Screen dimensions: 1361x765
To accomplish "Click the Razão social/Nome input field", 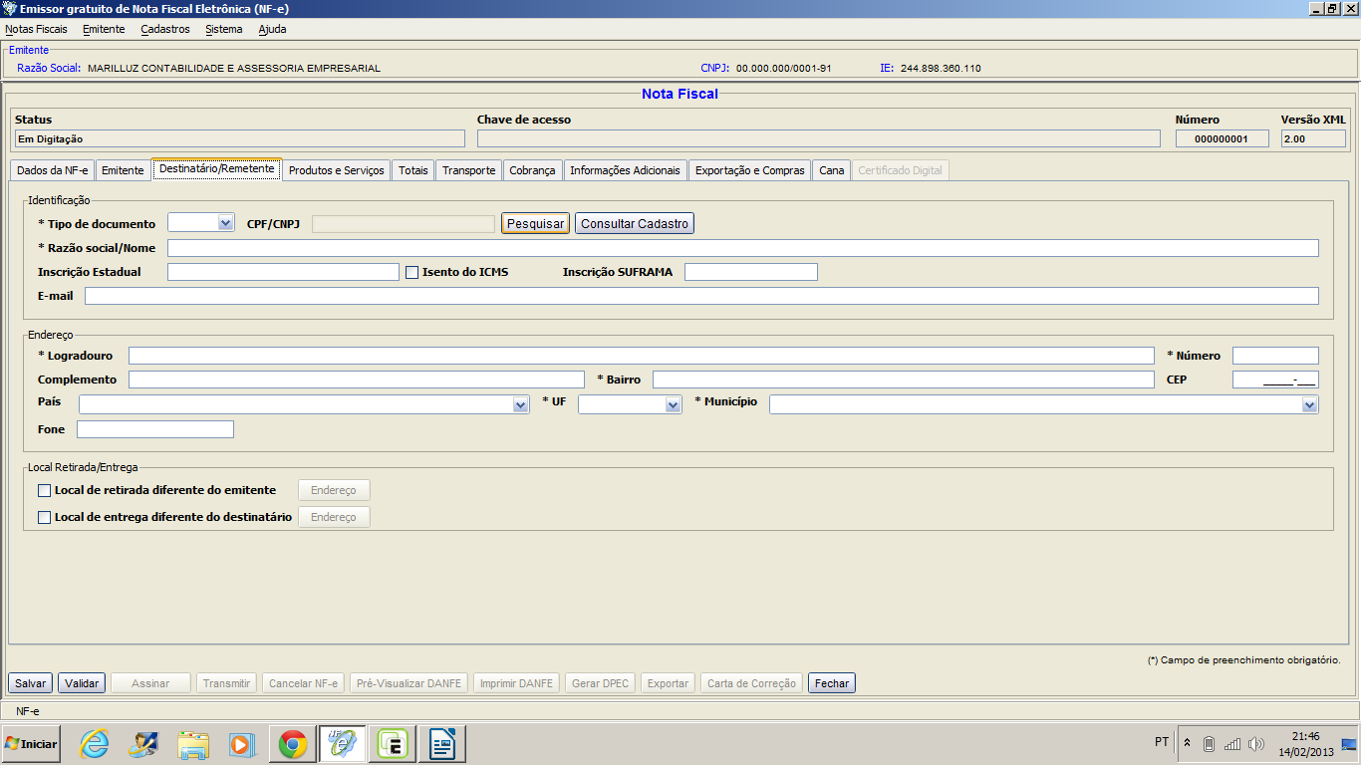I will (743, 248).
